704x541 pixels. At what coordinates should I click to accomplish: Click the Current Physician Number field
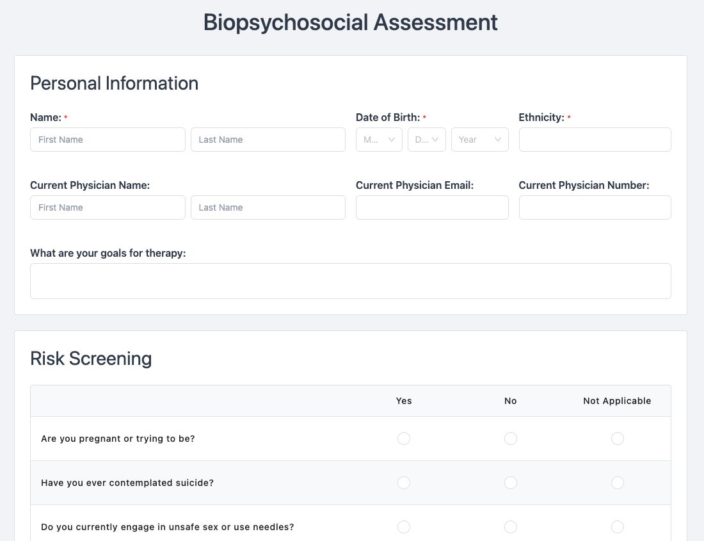tap(595, 207)
